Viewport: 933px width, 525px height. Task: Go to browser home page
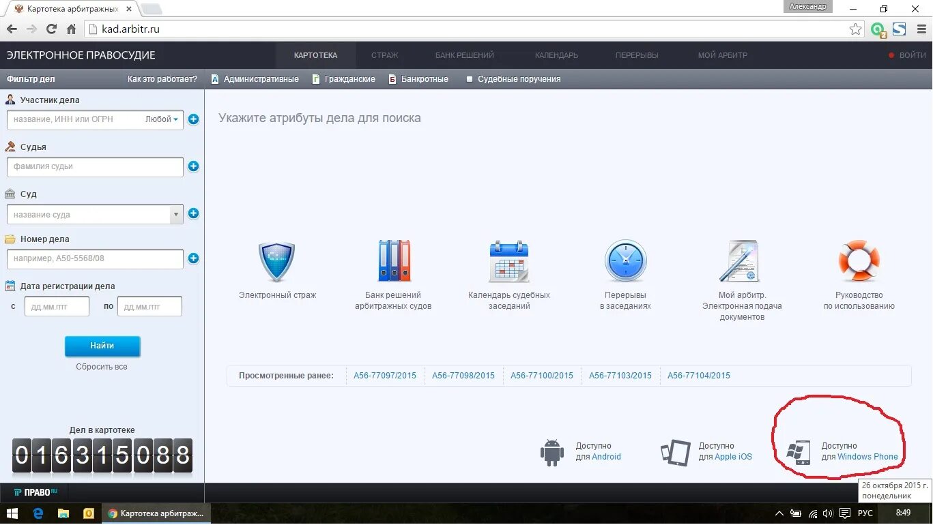click(71, 29)
